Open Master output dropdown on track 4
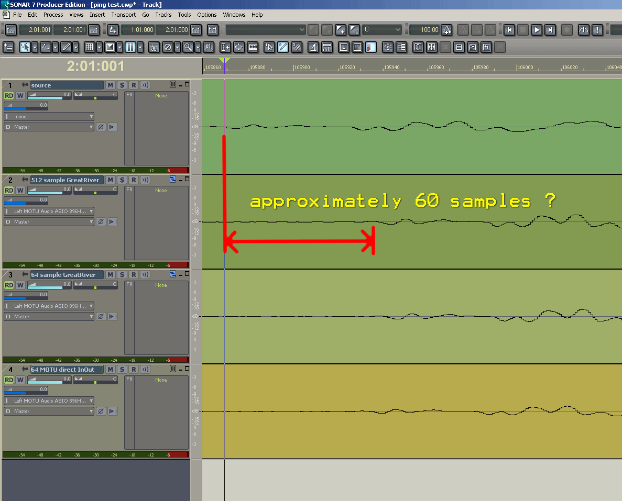Image resolution: width=622 pixels, height=501 pixels. [49, 411]
